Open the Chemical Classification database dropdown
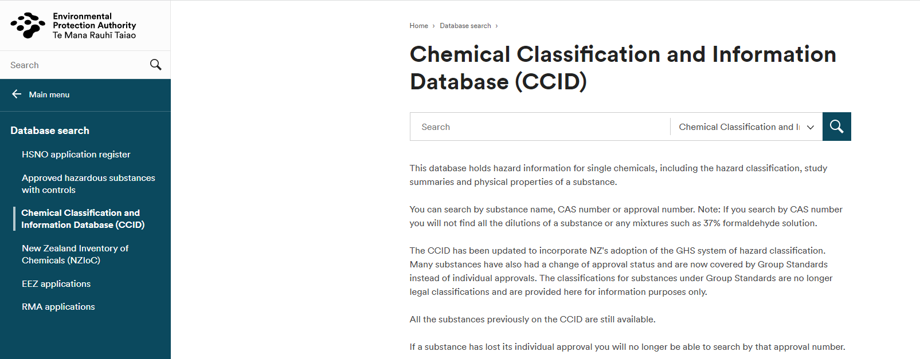The width and height of the screenshot is (920, 359). point(739,127)
